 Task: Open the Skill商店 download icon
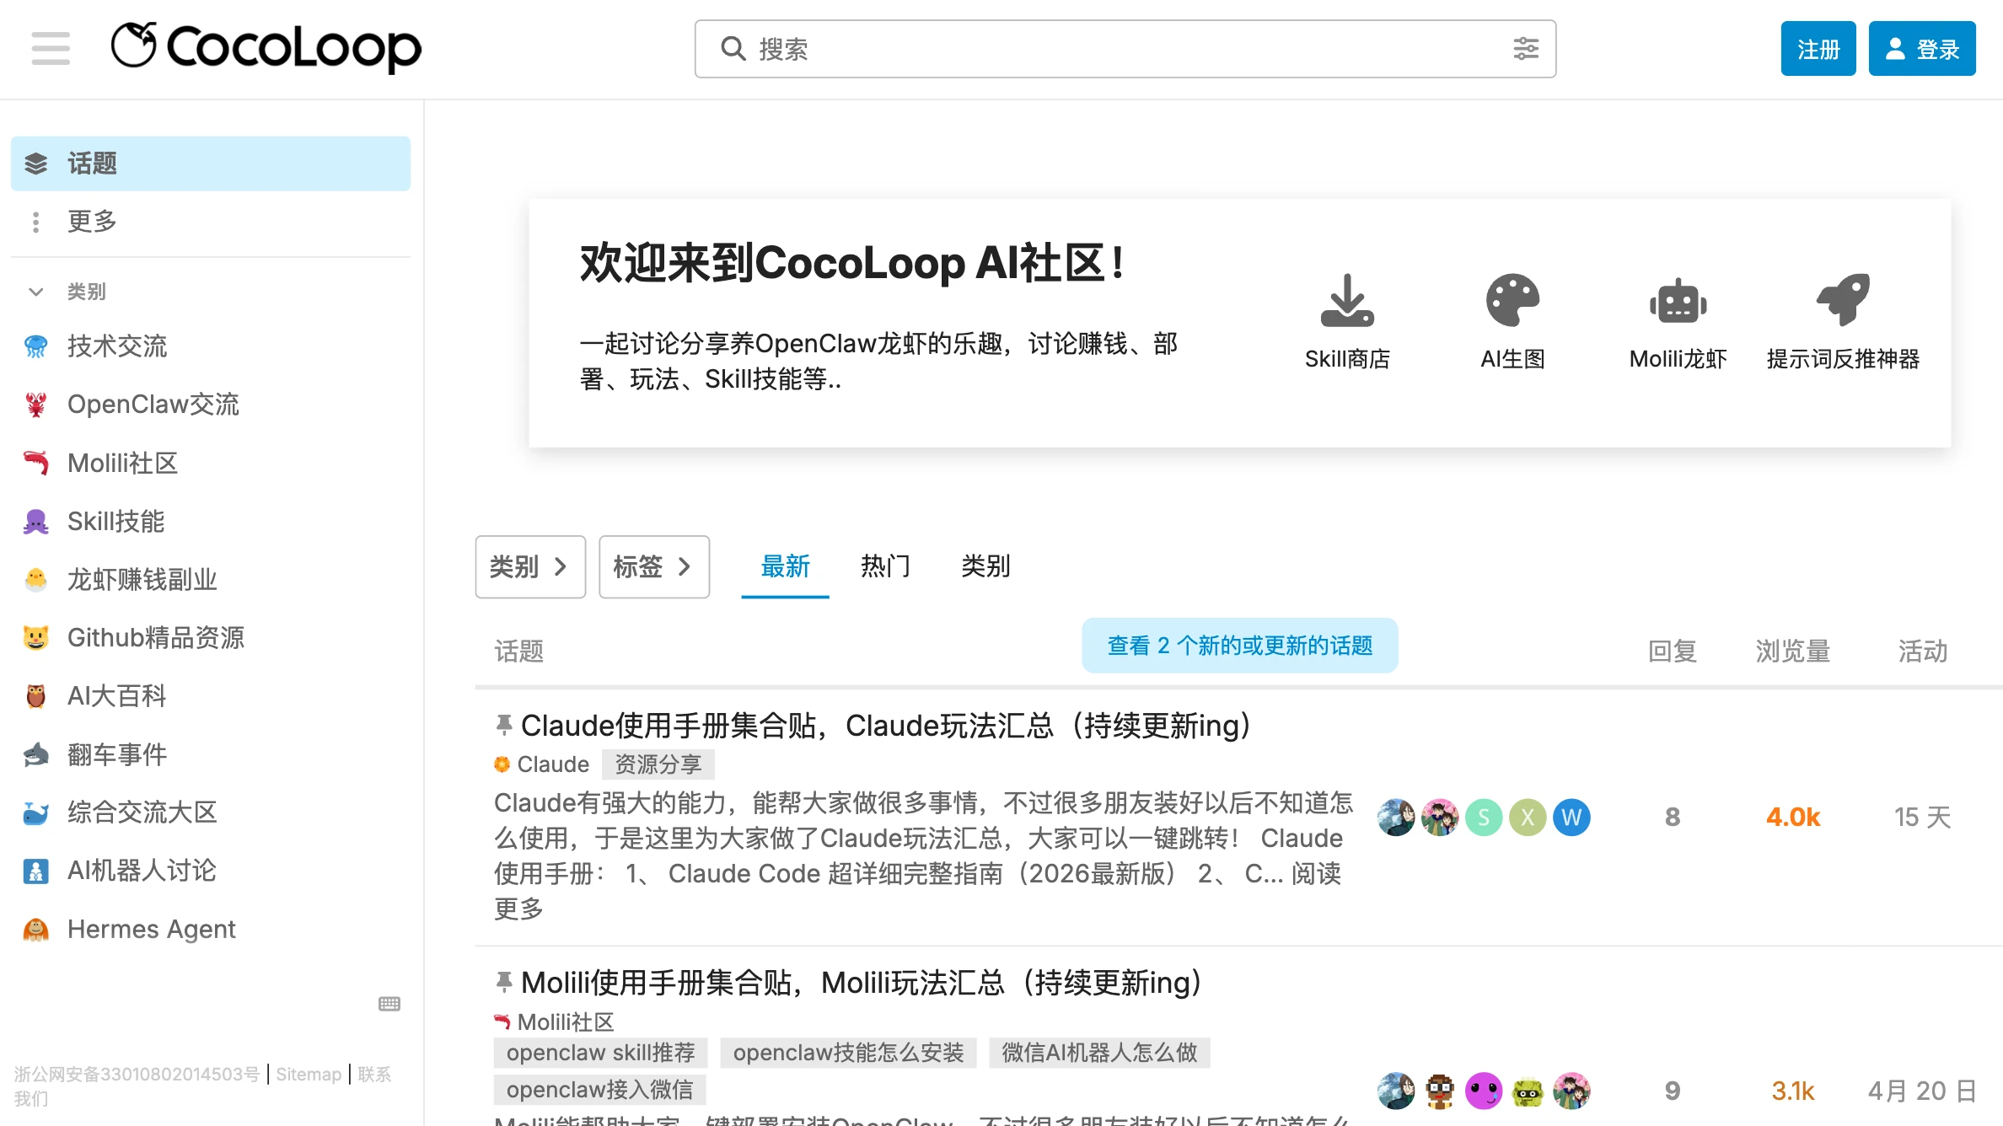click(1347, 300)
